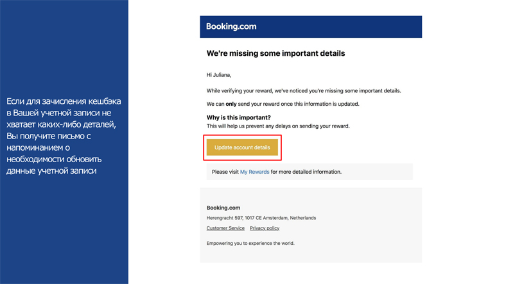506x284 pixels.
Task: Click the name Juliana in greeting
Action: pos(222,75)
